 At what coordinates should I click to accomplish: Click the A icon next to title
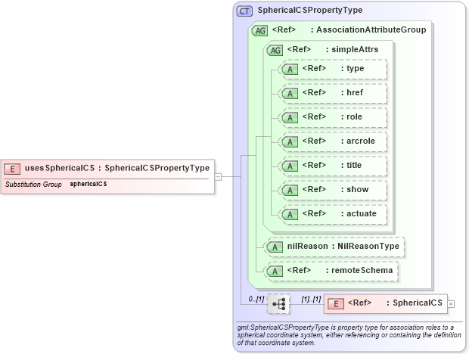(x=290, y=166)
